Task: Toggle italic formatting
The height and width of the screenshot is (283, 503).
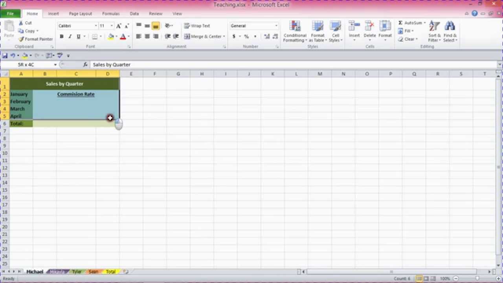Action: (x=70, y=37)
